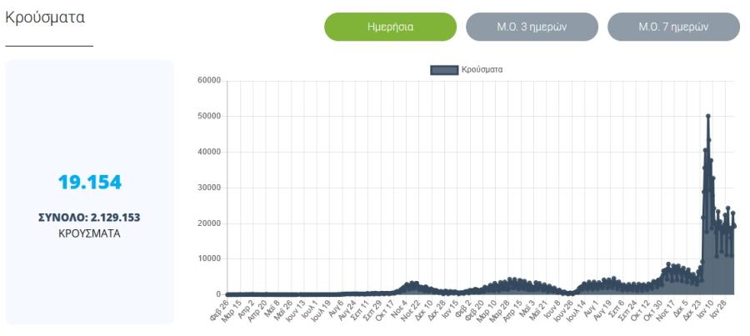750x336 pixels.
Task: Click the Κρούσματα legend label text
Action: pyautogui.click(x=482, y=70)
